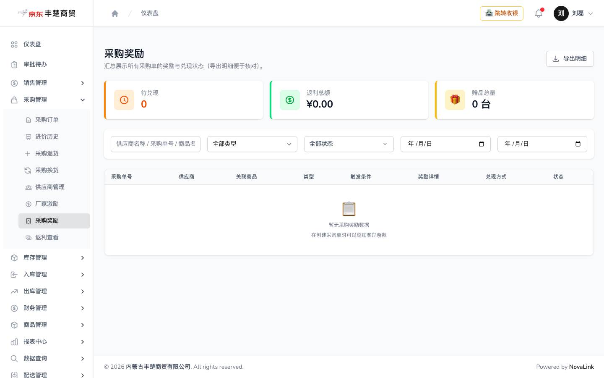Click the 采购订单 document icon
Image resolution: width=604 pixels, height=378 pixels.
[x=29, y=120]
